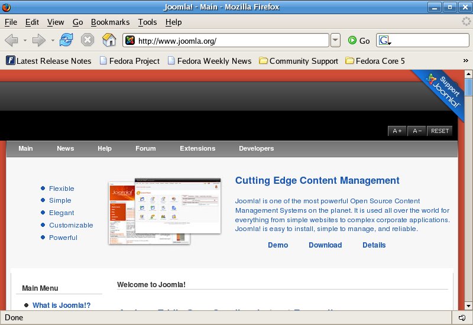Open the Fedora Project bookmark
The image size is (473, 325).
[x=129, y=61]
